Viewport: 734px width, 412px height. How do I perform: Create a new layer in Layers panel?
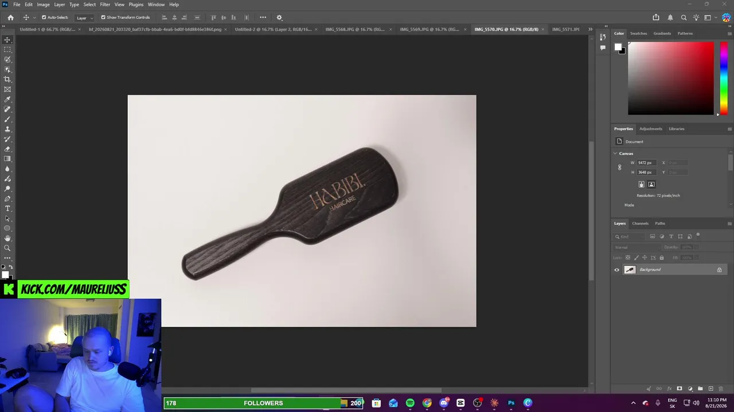coord(710,389)
